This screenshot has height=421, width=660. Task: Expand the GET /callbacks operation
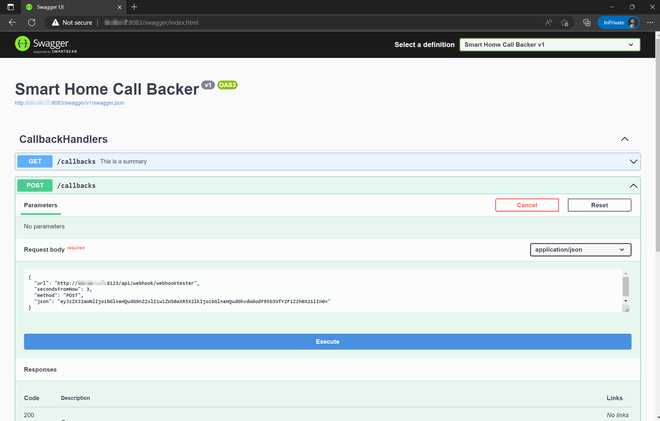click(633, 161)
